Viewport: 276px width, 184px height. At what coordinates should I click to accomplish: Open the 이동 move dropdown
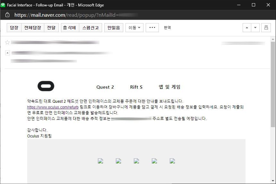point(134,28)
